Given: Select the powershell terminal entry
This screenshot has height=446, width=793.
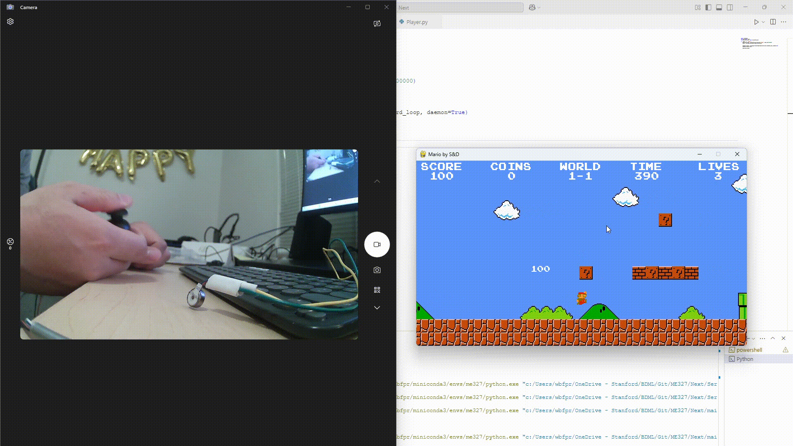Looking at the screenshot, I should tap(749, 350).
